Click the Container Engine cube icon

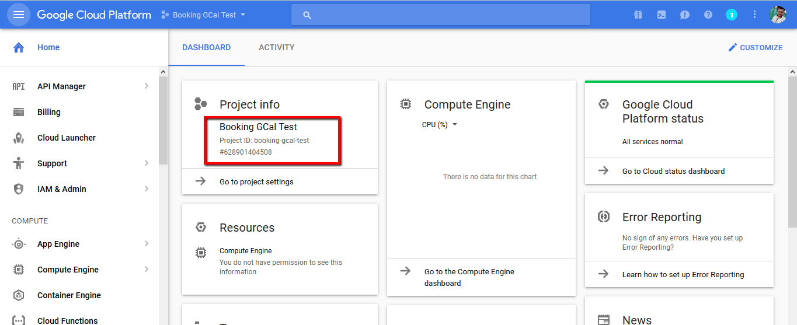19,295
